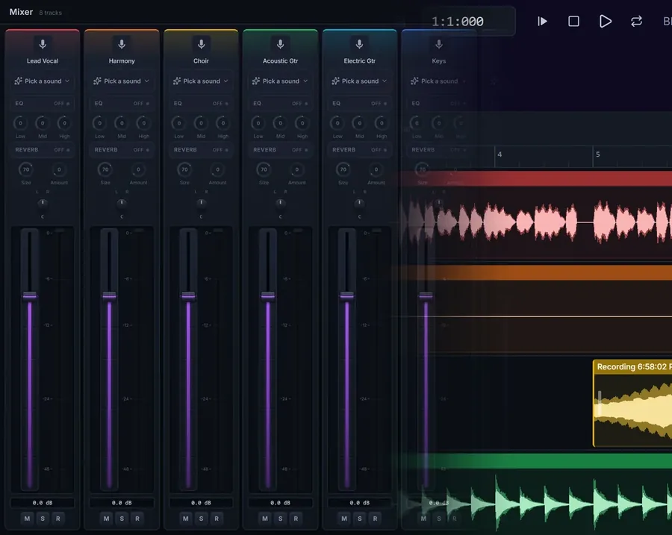Mute the Choir track

point(186,519)
